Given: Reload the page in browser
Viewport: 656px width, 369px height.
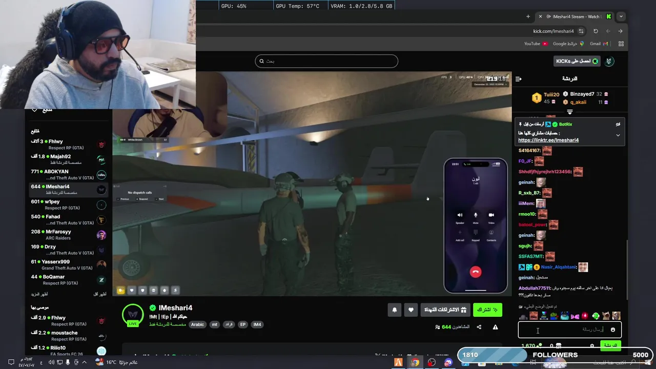Looking at the screenshot, I should tap(596, 31).
